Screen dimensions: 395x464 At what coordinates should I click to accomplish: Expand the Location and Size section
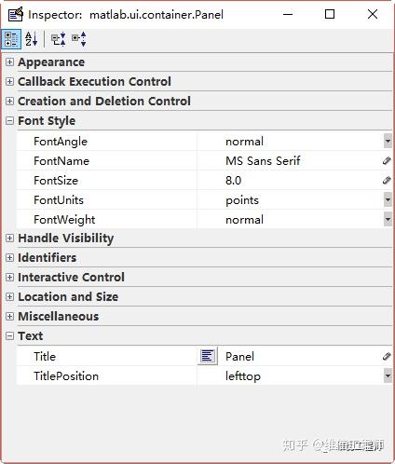(x=9, y=296)
